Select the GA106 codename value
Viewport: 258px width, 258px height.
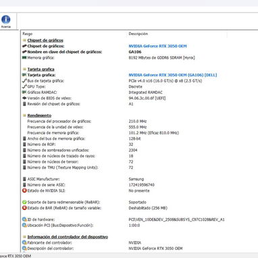point(135,52)
